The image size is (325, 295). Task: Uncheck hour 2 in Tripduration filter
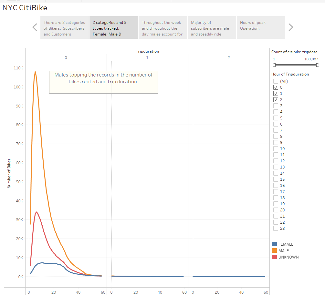(276, 100)
